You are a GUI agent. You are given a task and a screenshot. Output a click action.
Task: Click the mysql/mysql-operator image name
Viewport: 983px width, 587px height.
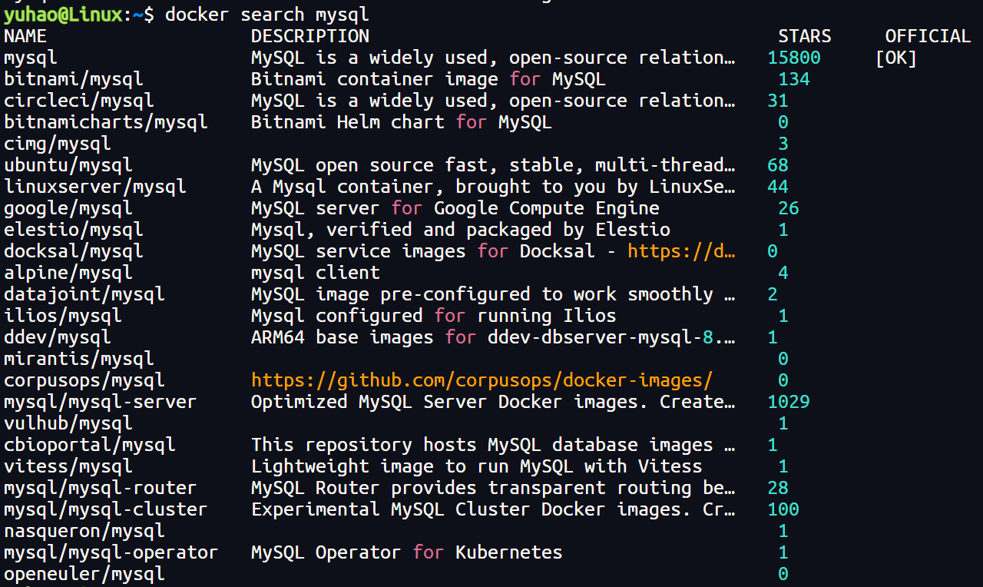pyautogui.click(x=111, y=552)
